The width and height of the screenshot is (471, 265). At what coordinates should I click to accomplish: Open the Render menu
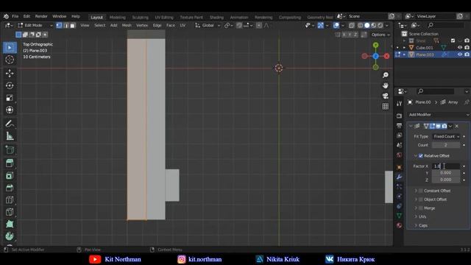click(x=41, y=16)
